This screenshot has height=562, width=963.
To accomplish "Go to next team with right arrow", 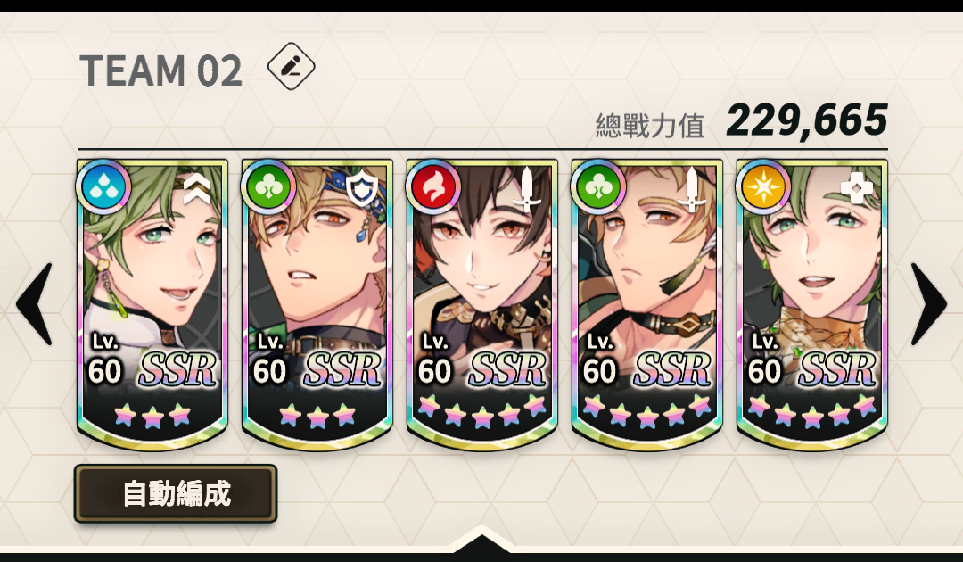I will tap(928, 303).
